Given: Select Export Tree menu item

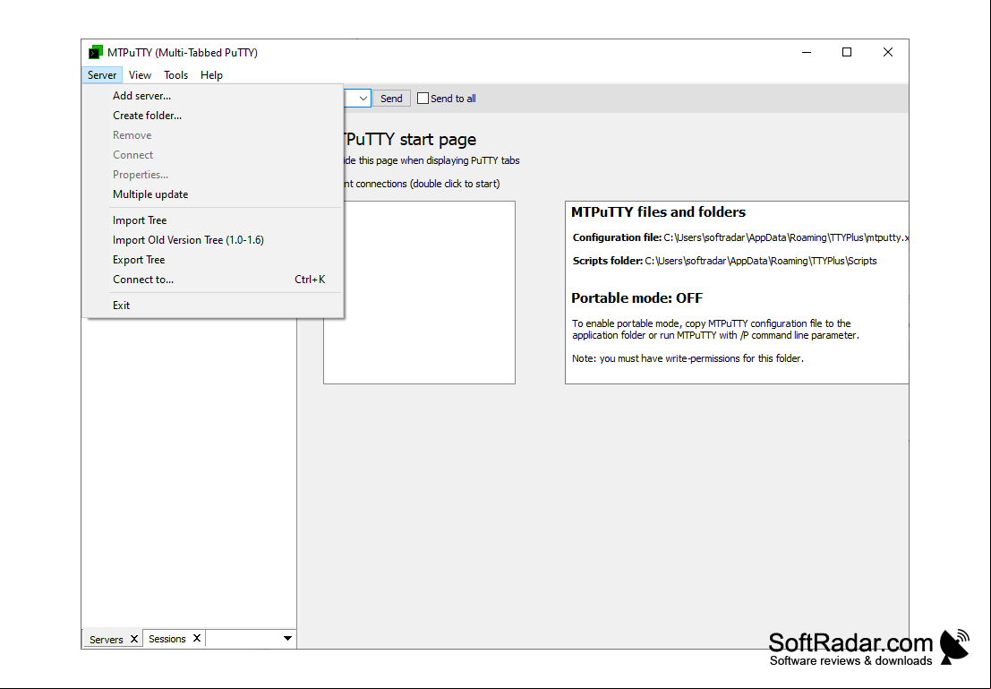Looking at the screenshot, I should click(x=213, y=260).
